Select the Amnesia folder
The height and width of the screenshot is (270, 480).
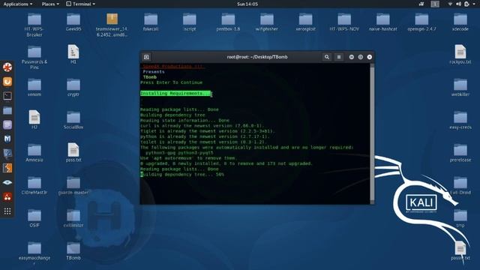[34, 153]
